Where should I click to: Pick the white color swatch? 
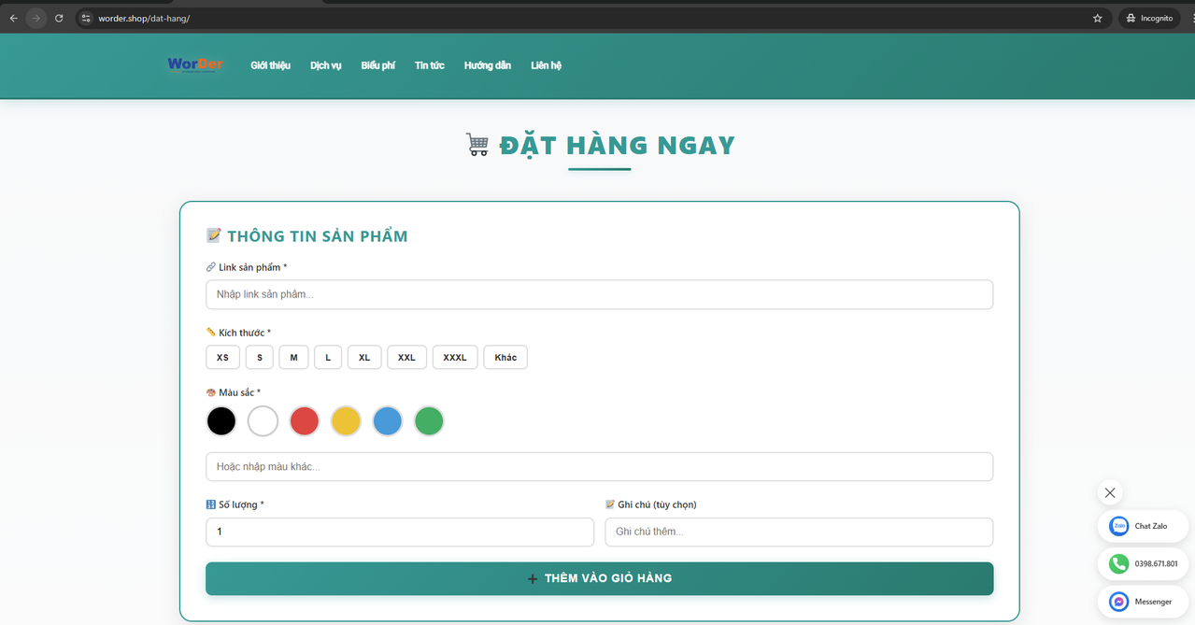coord(263,421)
